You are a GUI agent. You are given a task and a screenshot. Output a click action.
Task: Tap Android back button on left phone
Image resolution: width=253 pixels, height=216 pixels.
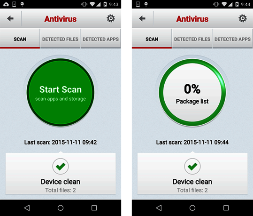pos(27,208)
